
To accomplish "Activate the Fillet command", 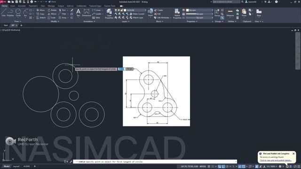I will pos(63,14).
